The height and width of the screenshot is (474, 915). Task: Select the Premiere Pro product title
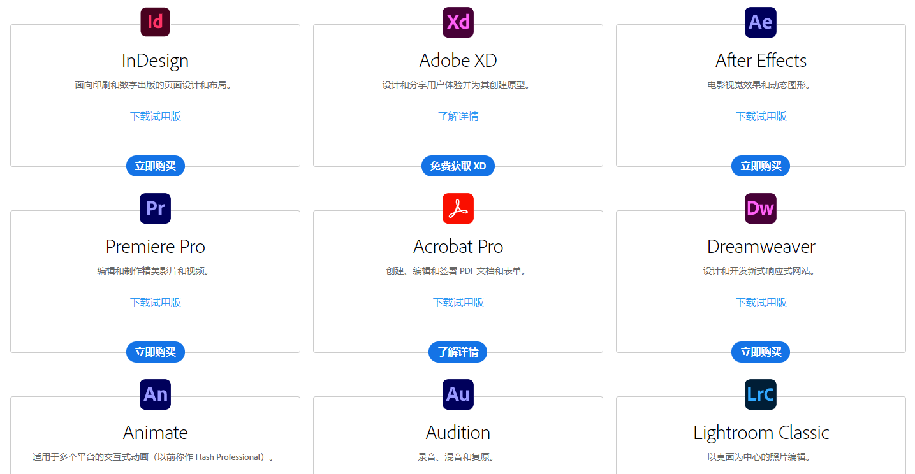(x=155, y=247)
